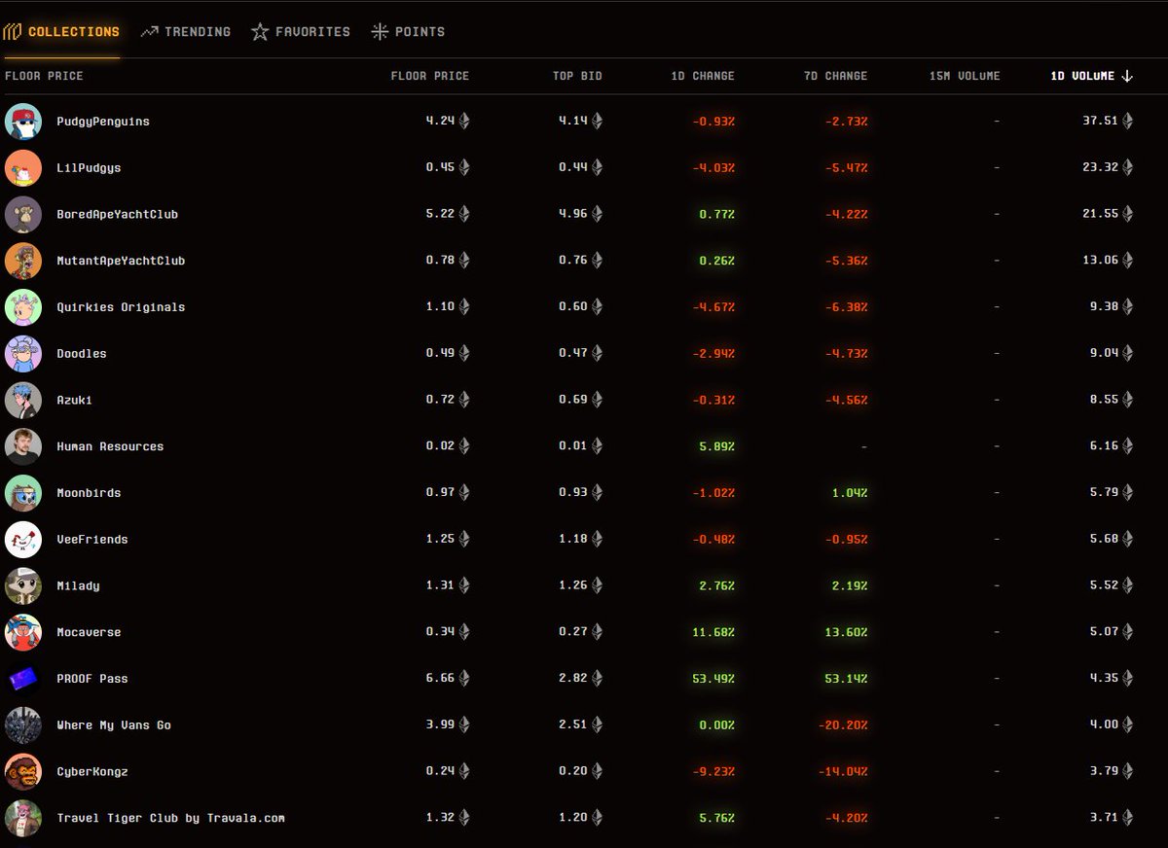Select the Doodles collection name
Screen dimensions: 1168x848
[x=82, y=354]
